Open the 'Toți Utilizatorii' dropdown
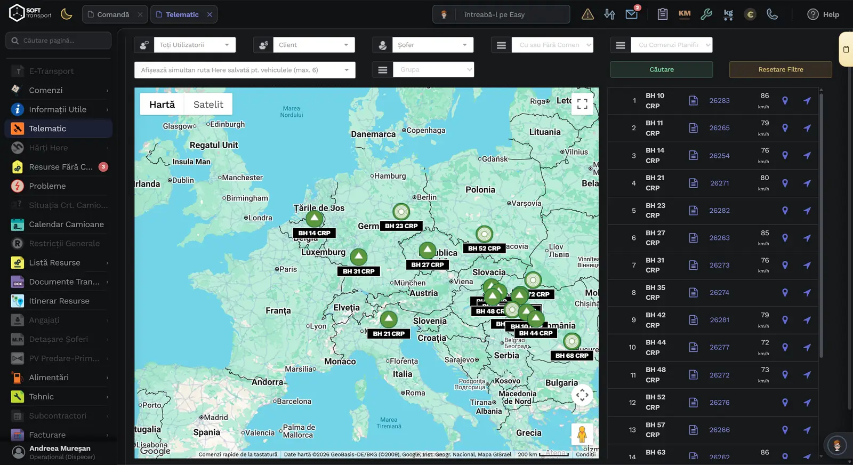 pos(195,45)
